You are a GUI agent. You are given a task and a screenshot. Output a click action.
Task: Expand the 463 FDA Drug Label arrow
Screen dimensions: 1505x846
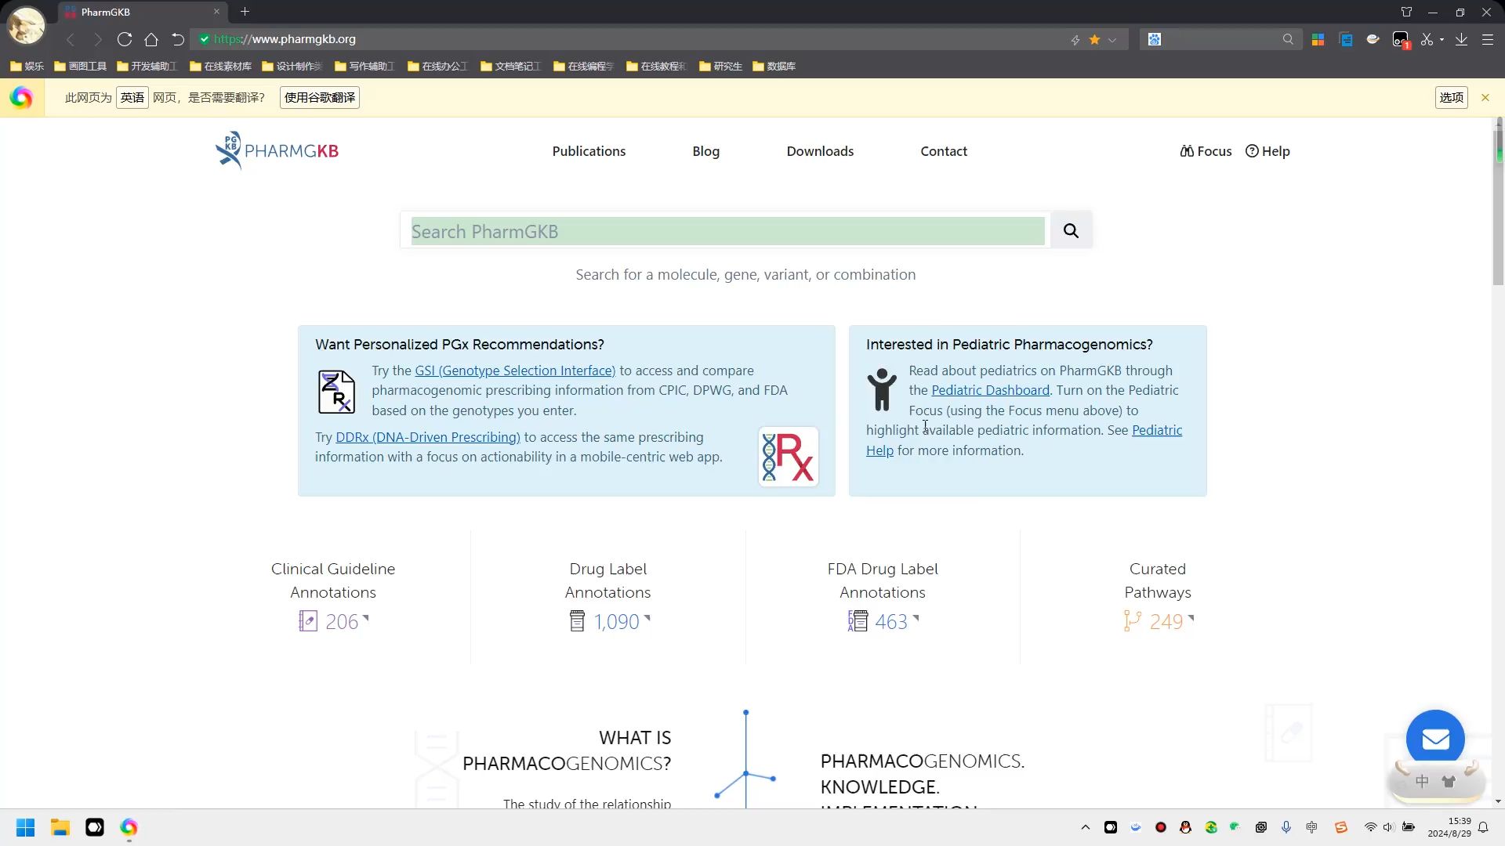pyautogui.click(x=916, y=619)
